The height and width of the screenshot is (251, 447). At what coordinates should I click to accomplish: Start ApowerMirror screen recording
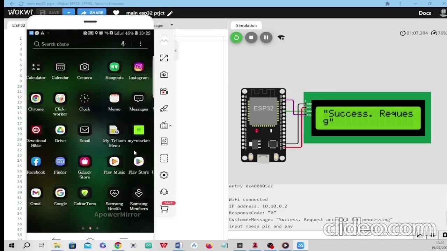pos(164,91)
